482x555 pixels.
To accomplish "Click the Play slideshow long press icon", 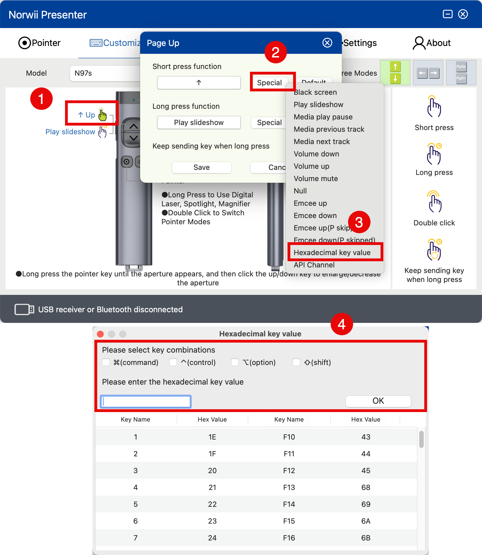I will pyautogui.click(x=103, y=131).
